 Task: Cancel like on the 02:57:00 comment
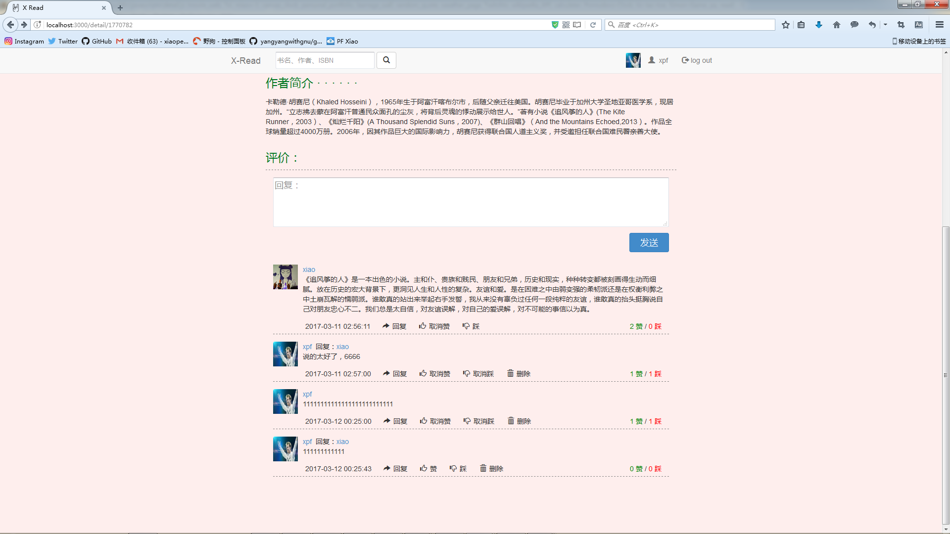pos(434,374)
